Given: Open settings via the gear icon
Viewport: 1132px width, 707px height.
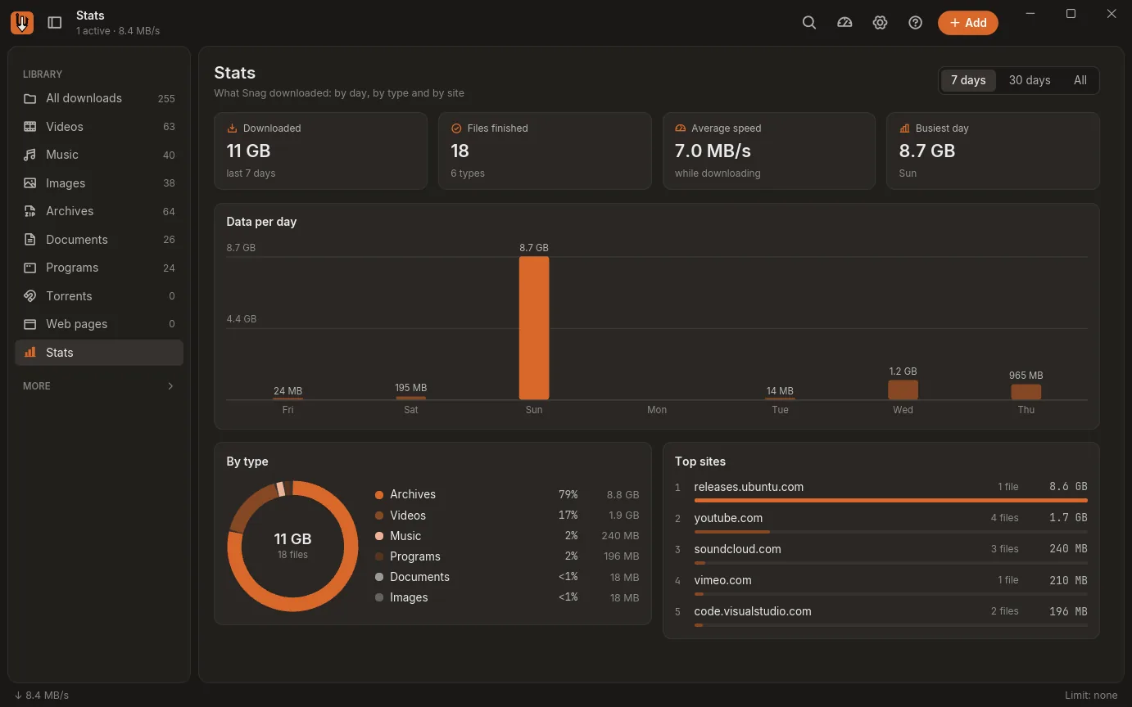Looking at the screenshot, I should (x=880, y=23).
